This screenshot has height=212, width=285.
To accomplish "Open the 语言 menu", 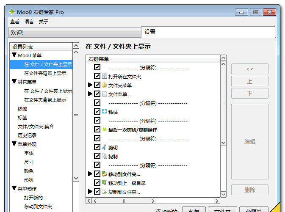I will tap(29, 22).
